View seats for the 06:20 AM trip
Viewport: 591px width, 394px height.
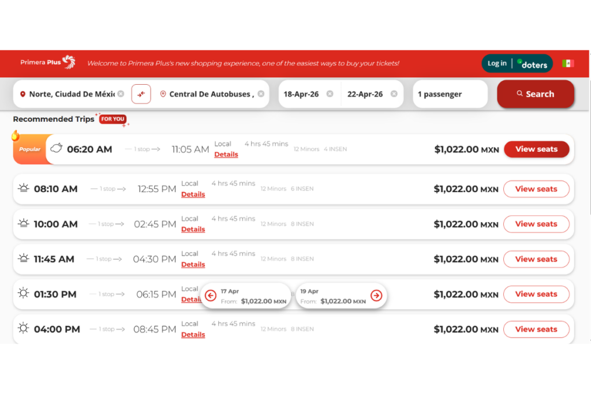coord(536,149)
